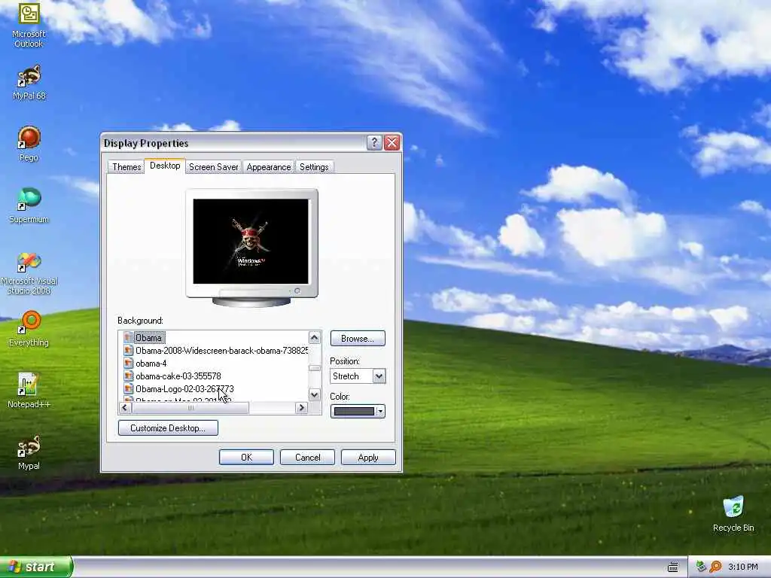The height and width of the screenshot is (578, 771).
Task: Select the MyPal 68 desktop shortcut
Action: tap(29, 81)
